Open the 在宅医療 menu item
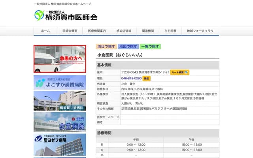 [170, 31]
